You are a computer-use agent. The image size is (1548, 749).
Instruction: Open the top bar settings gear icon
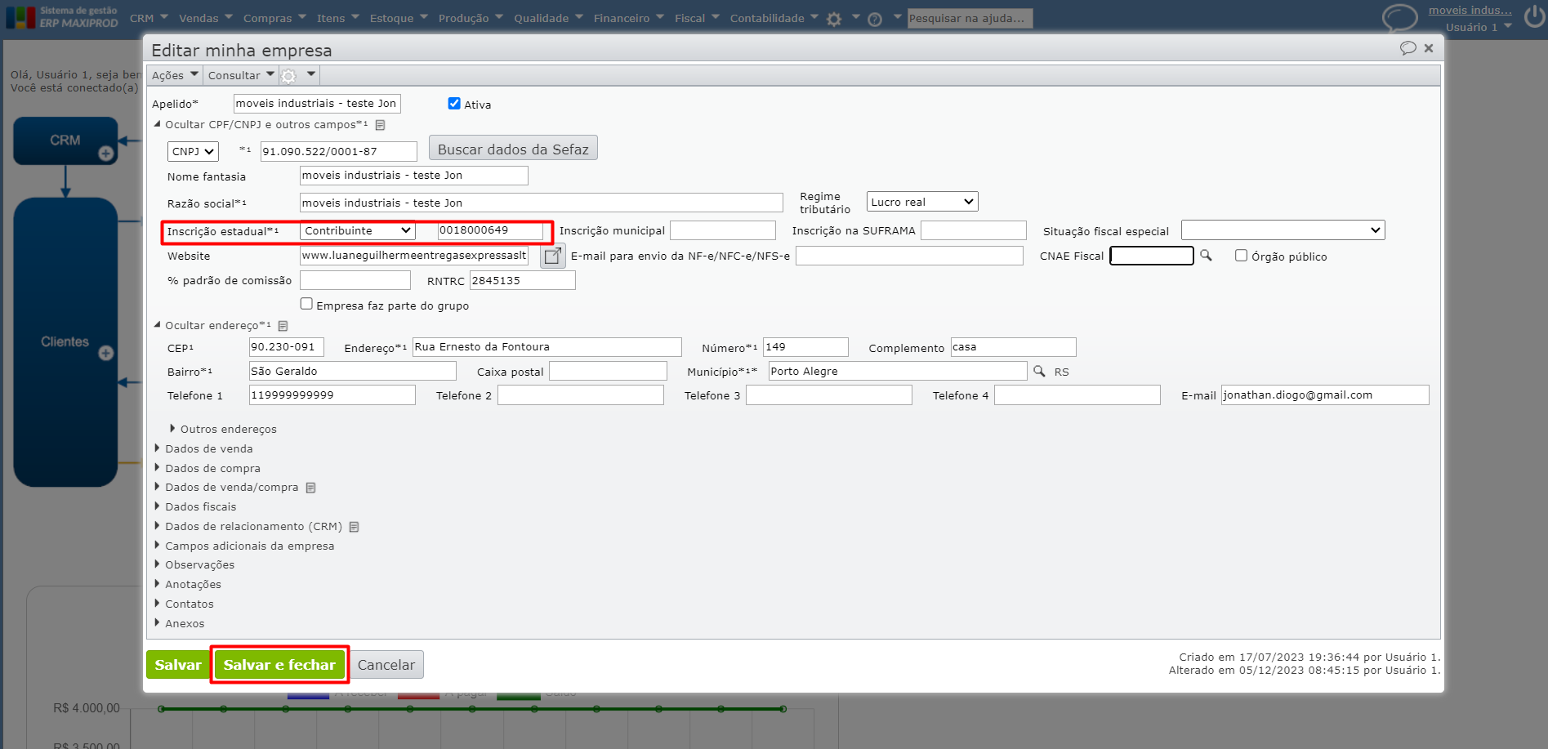[833, 19]
